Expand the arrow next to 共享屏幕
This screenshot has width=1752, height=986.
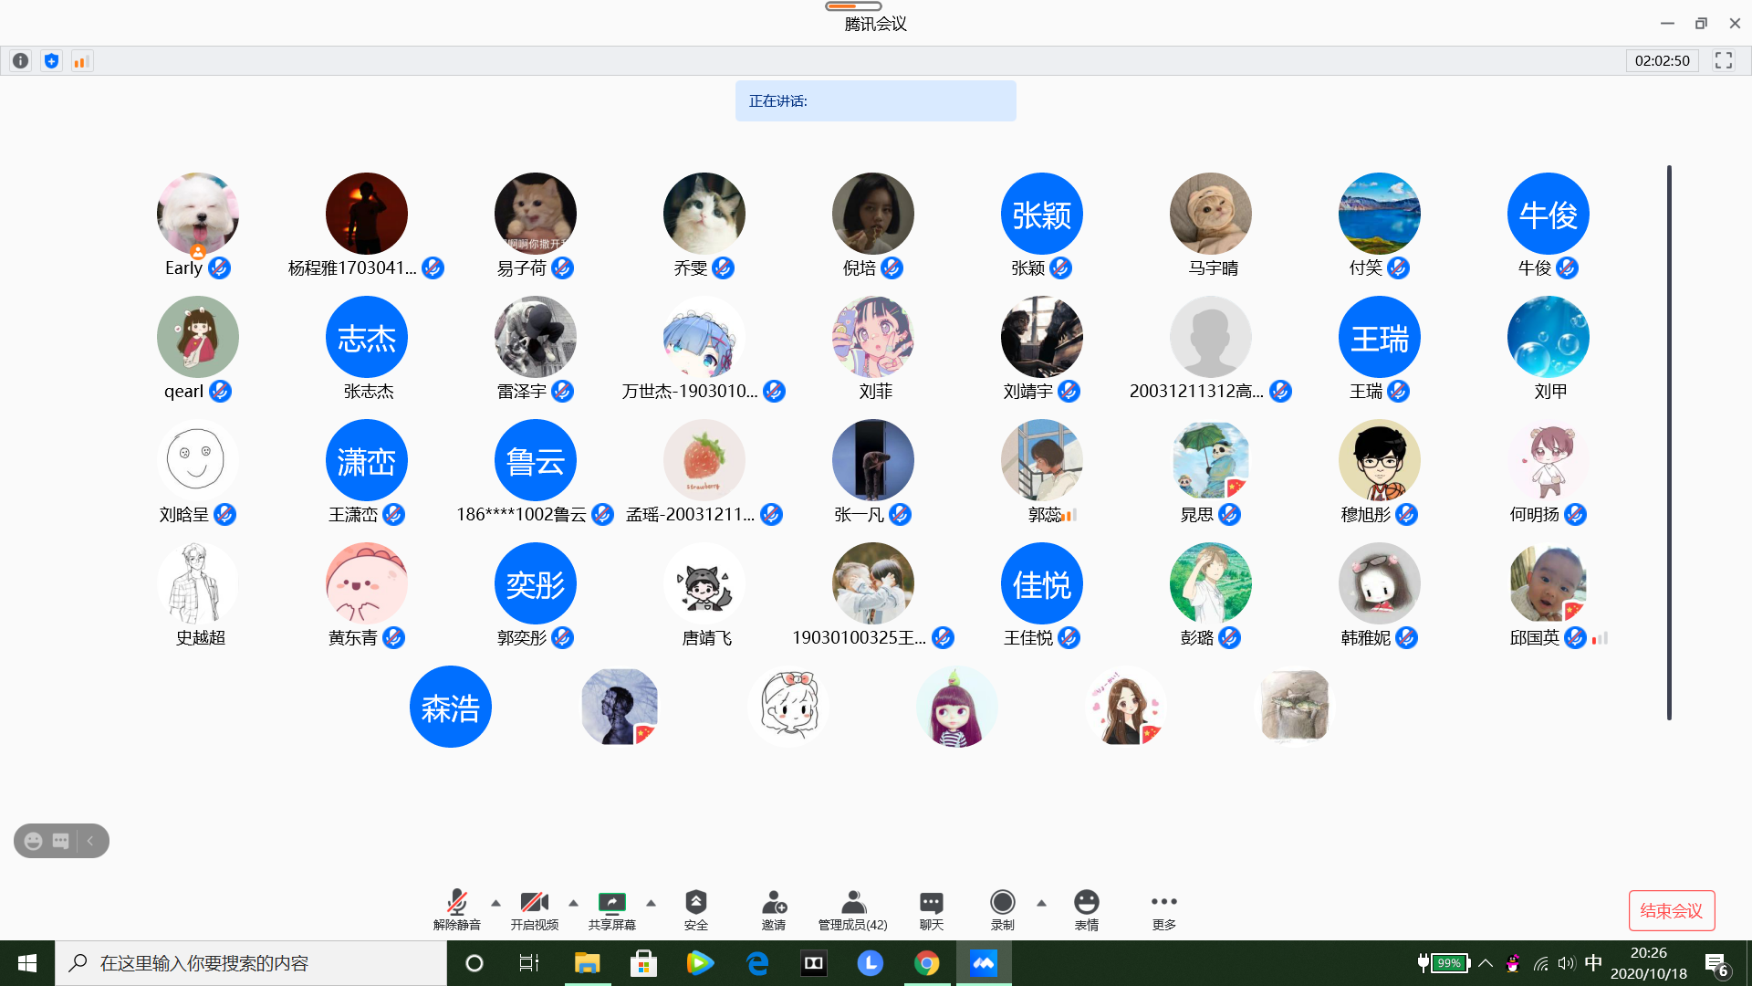click(651, 903)
